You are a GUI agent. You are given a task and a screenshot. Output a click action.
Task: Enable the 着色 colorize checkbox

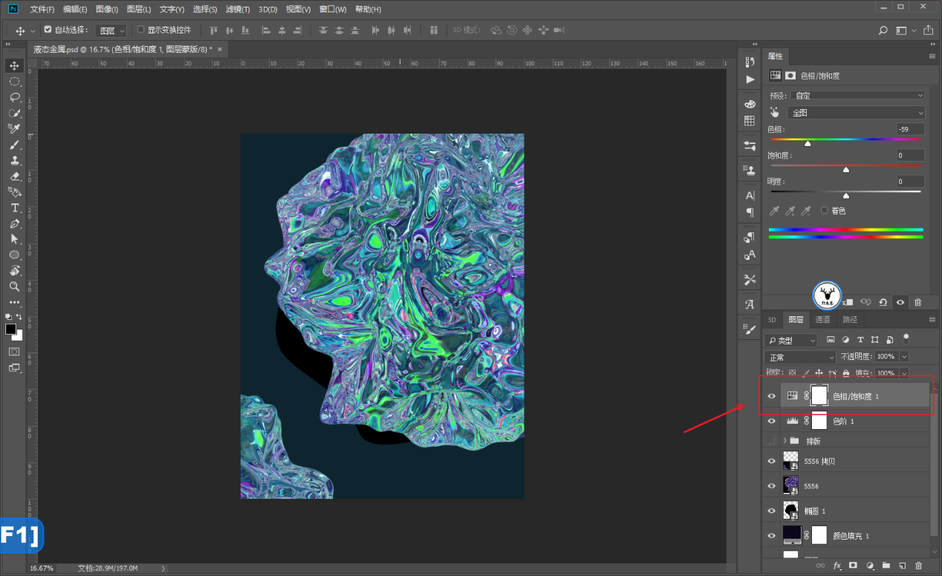(x=825, y=211)
